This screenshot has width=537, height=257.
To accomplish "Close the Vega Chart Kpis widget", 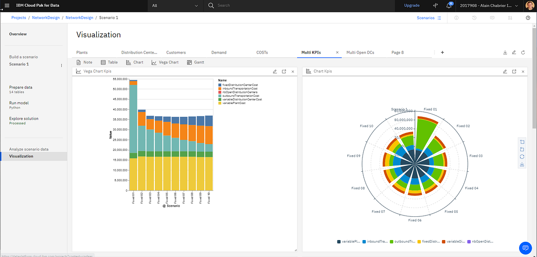I will tap(293, 71).
